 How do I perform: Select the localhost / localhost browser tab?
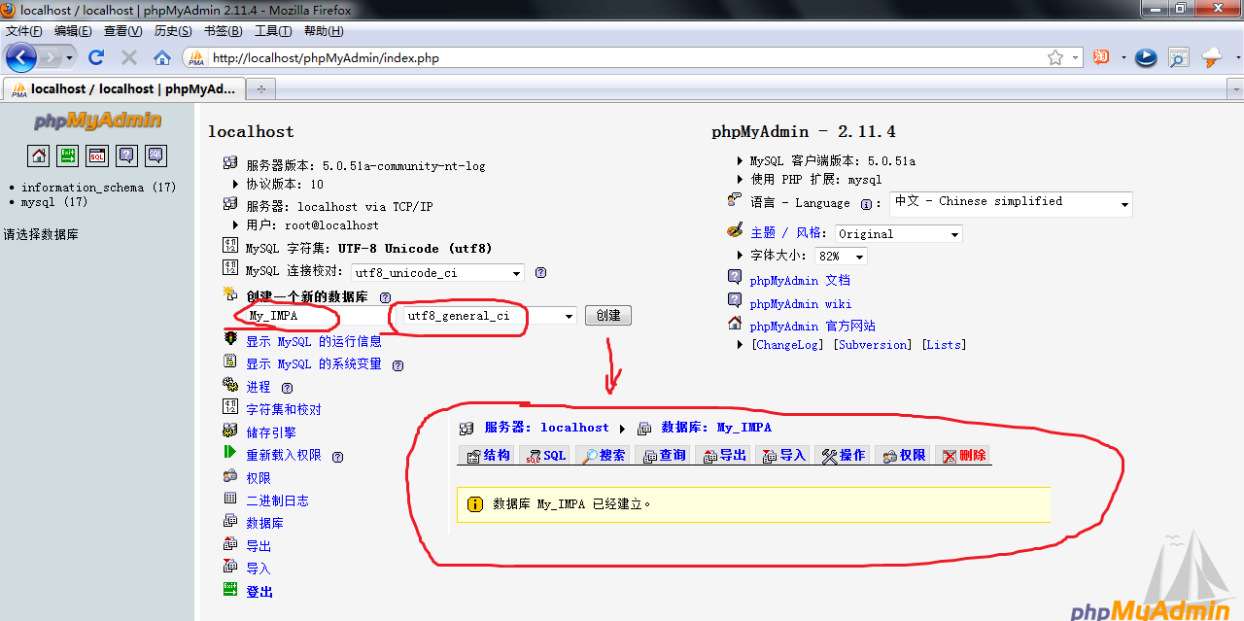[x=123, y=88]
